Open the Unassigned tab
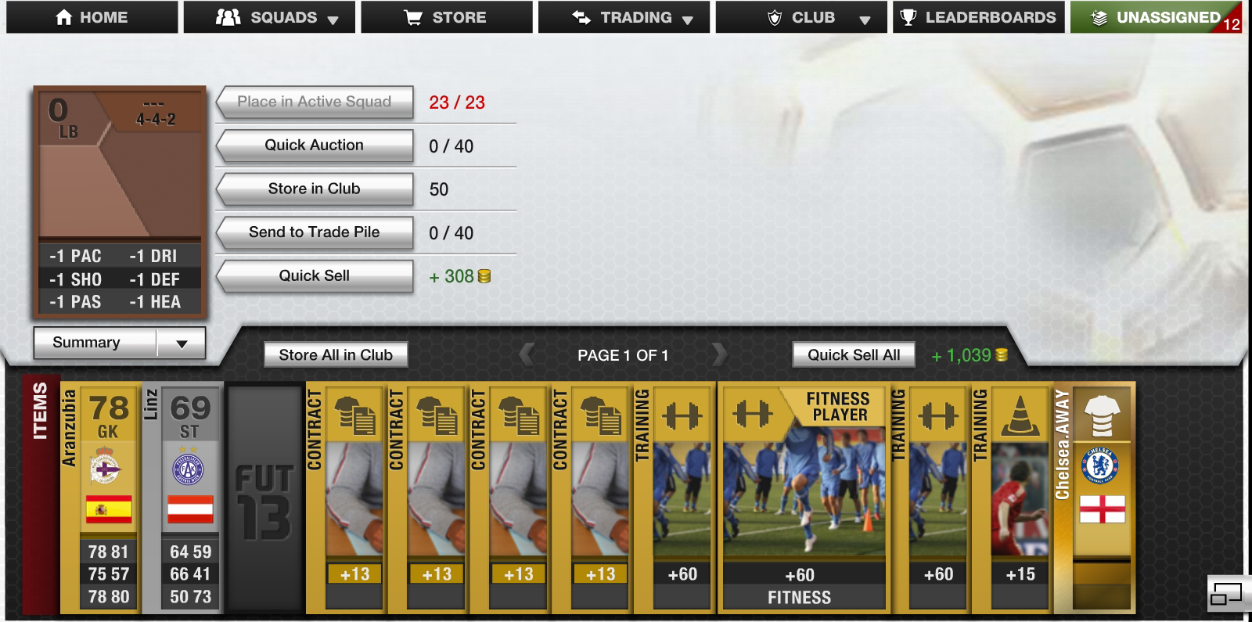 coord(1156,17)
